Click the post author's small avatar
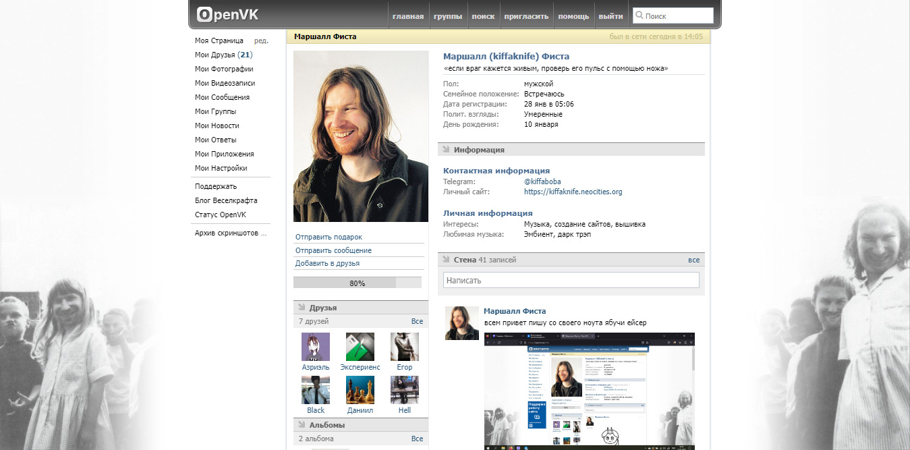The image size is (910, 450). 461,322
